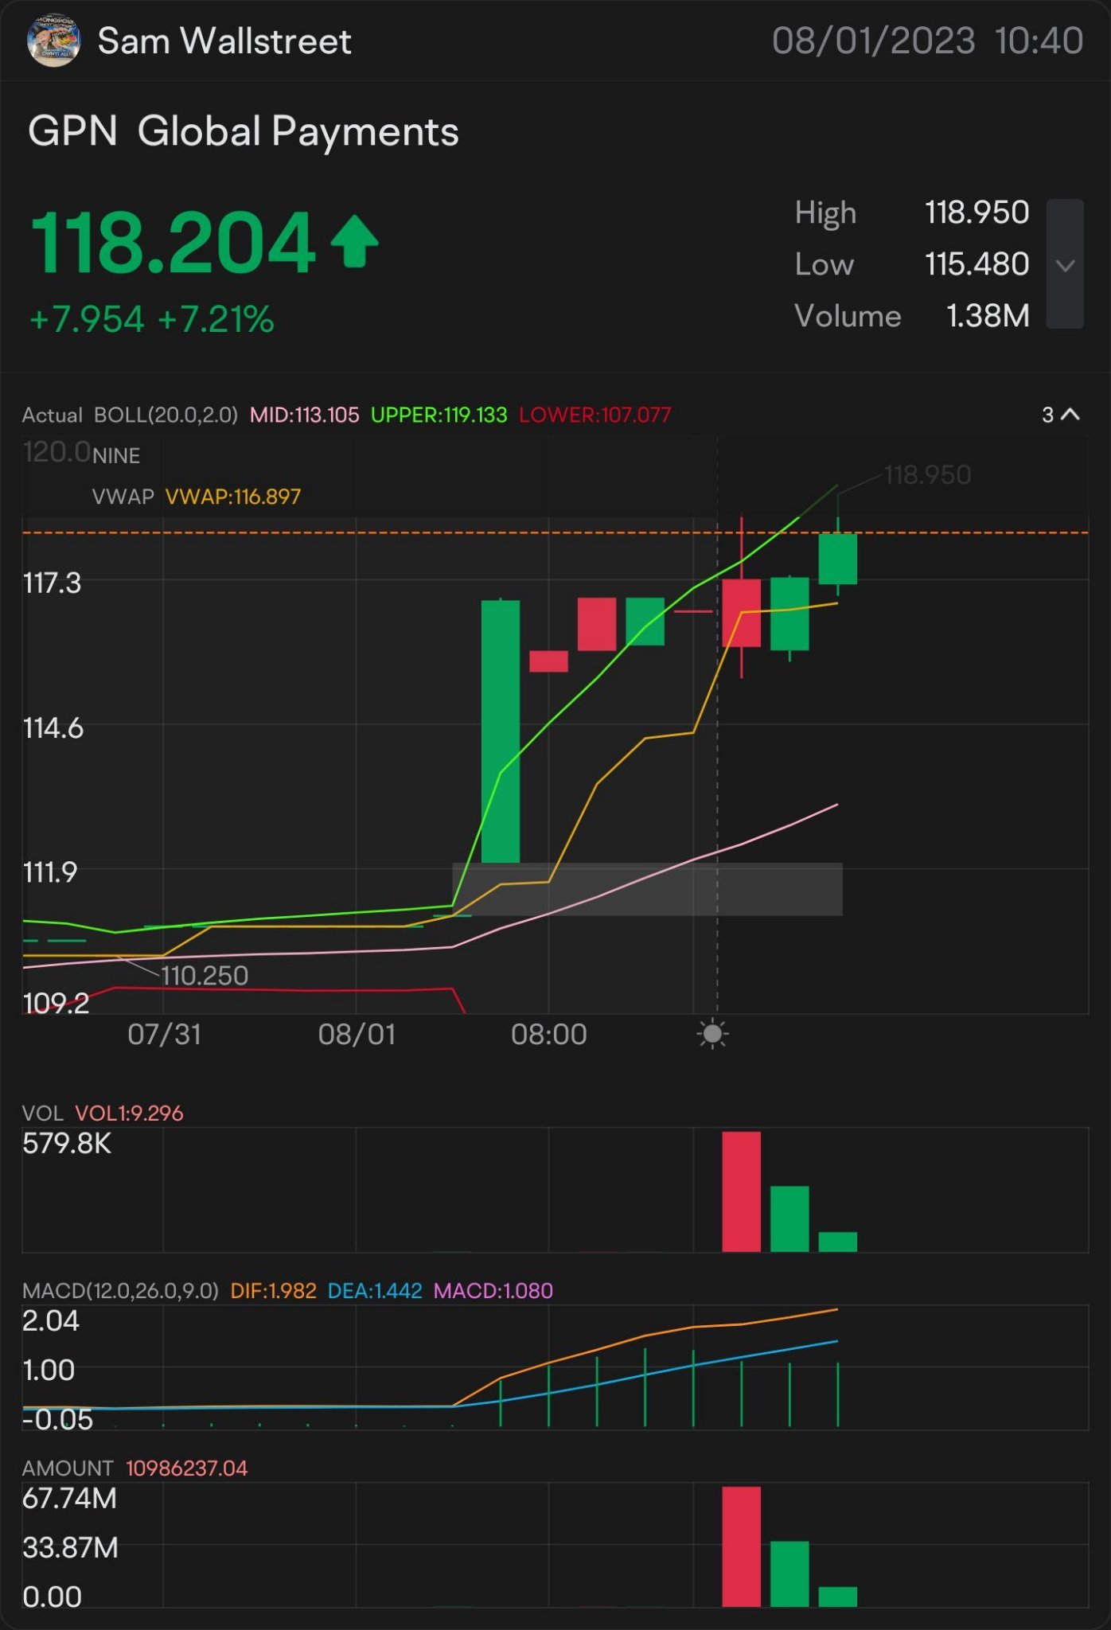Expand the High/Low/Volume quote details chevron

[x=1065, y=264]
